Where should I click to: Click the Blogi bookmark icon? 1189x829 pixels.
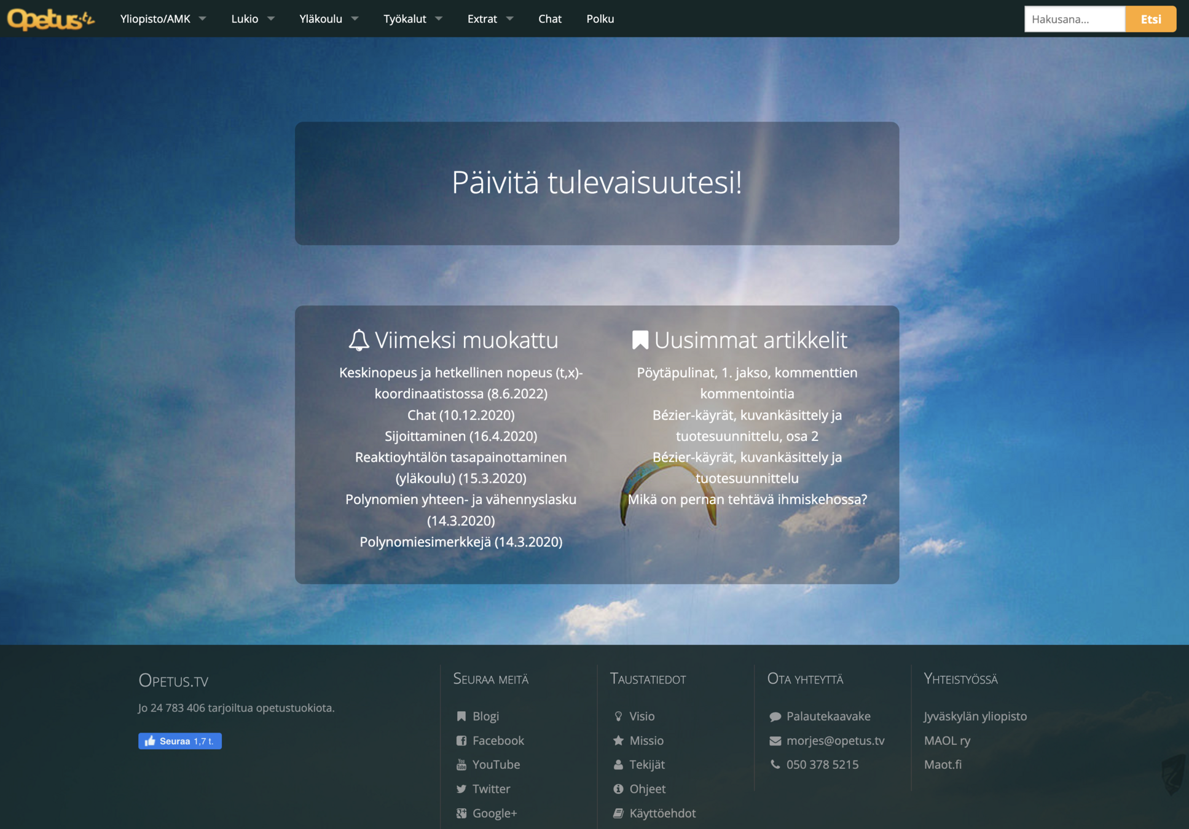pyautogui.click(x=461, y=716)
